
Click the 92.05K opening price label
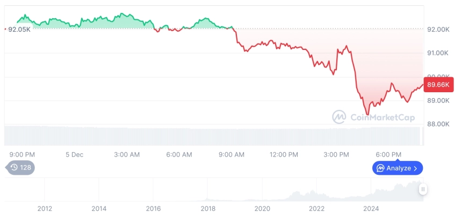[x=19, y=29]
